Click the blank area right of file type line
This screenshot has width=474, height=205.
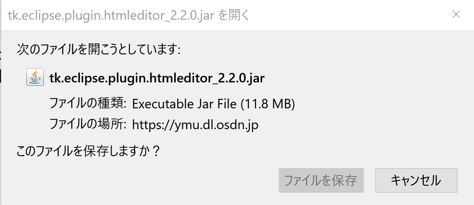pyautogui.click(x=380, y=104)
